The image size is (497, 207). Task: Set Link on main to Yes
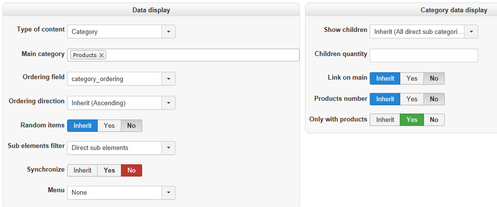(412, 78)
